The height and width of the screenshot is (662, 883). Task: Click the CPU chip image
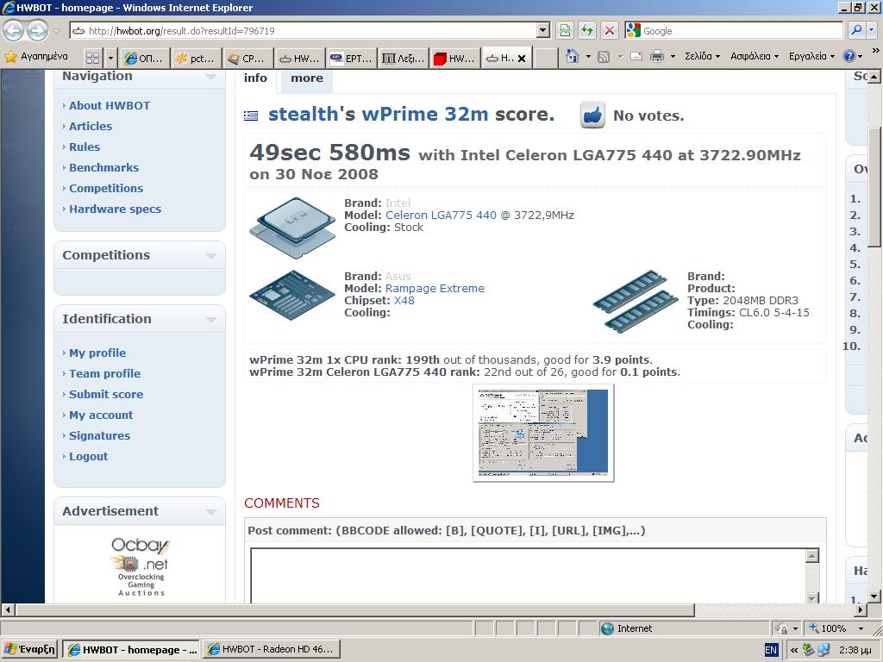coord(292,227)
